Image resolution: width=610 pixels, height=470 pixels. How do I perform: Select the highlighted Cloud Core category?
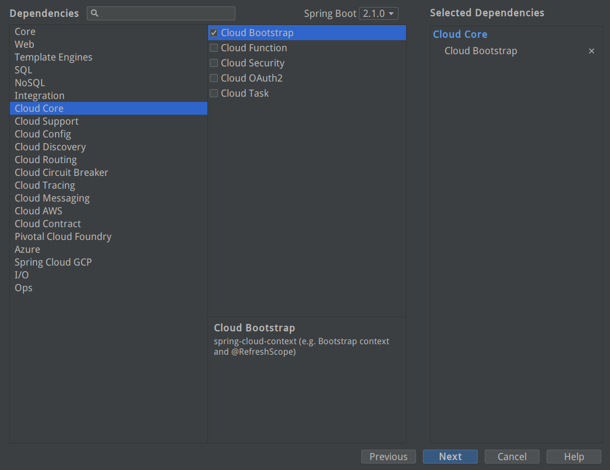(108, 108)
